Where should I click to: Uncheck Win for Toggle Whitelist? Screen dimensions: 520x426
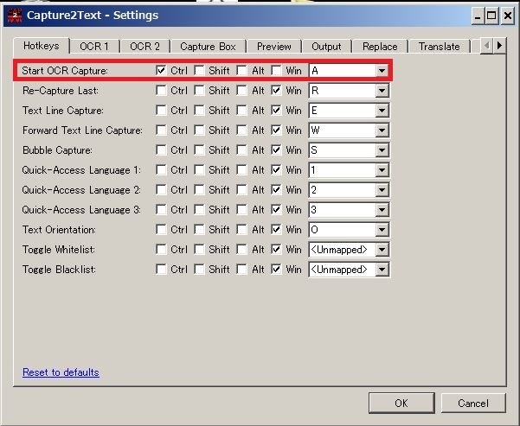point(276,249)
